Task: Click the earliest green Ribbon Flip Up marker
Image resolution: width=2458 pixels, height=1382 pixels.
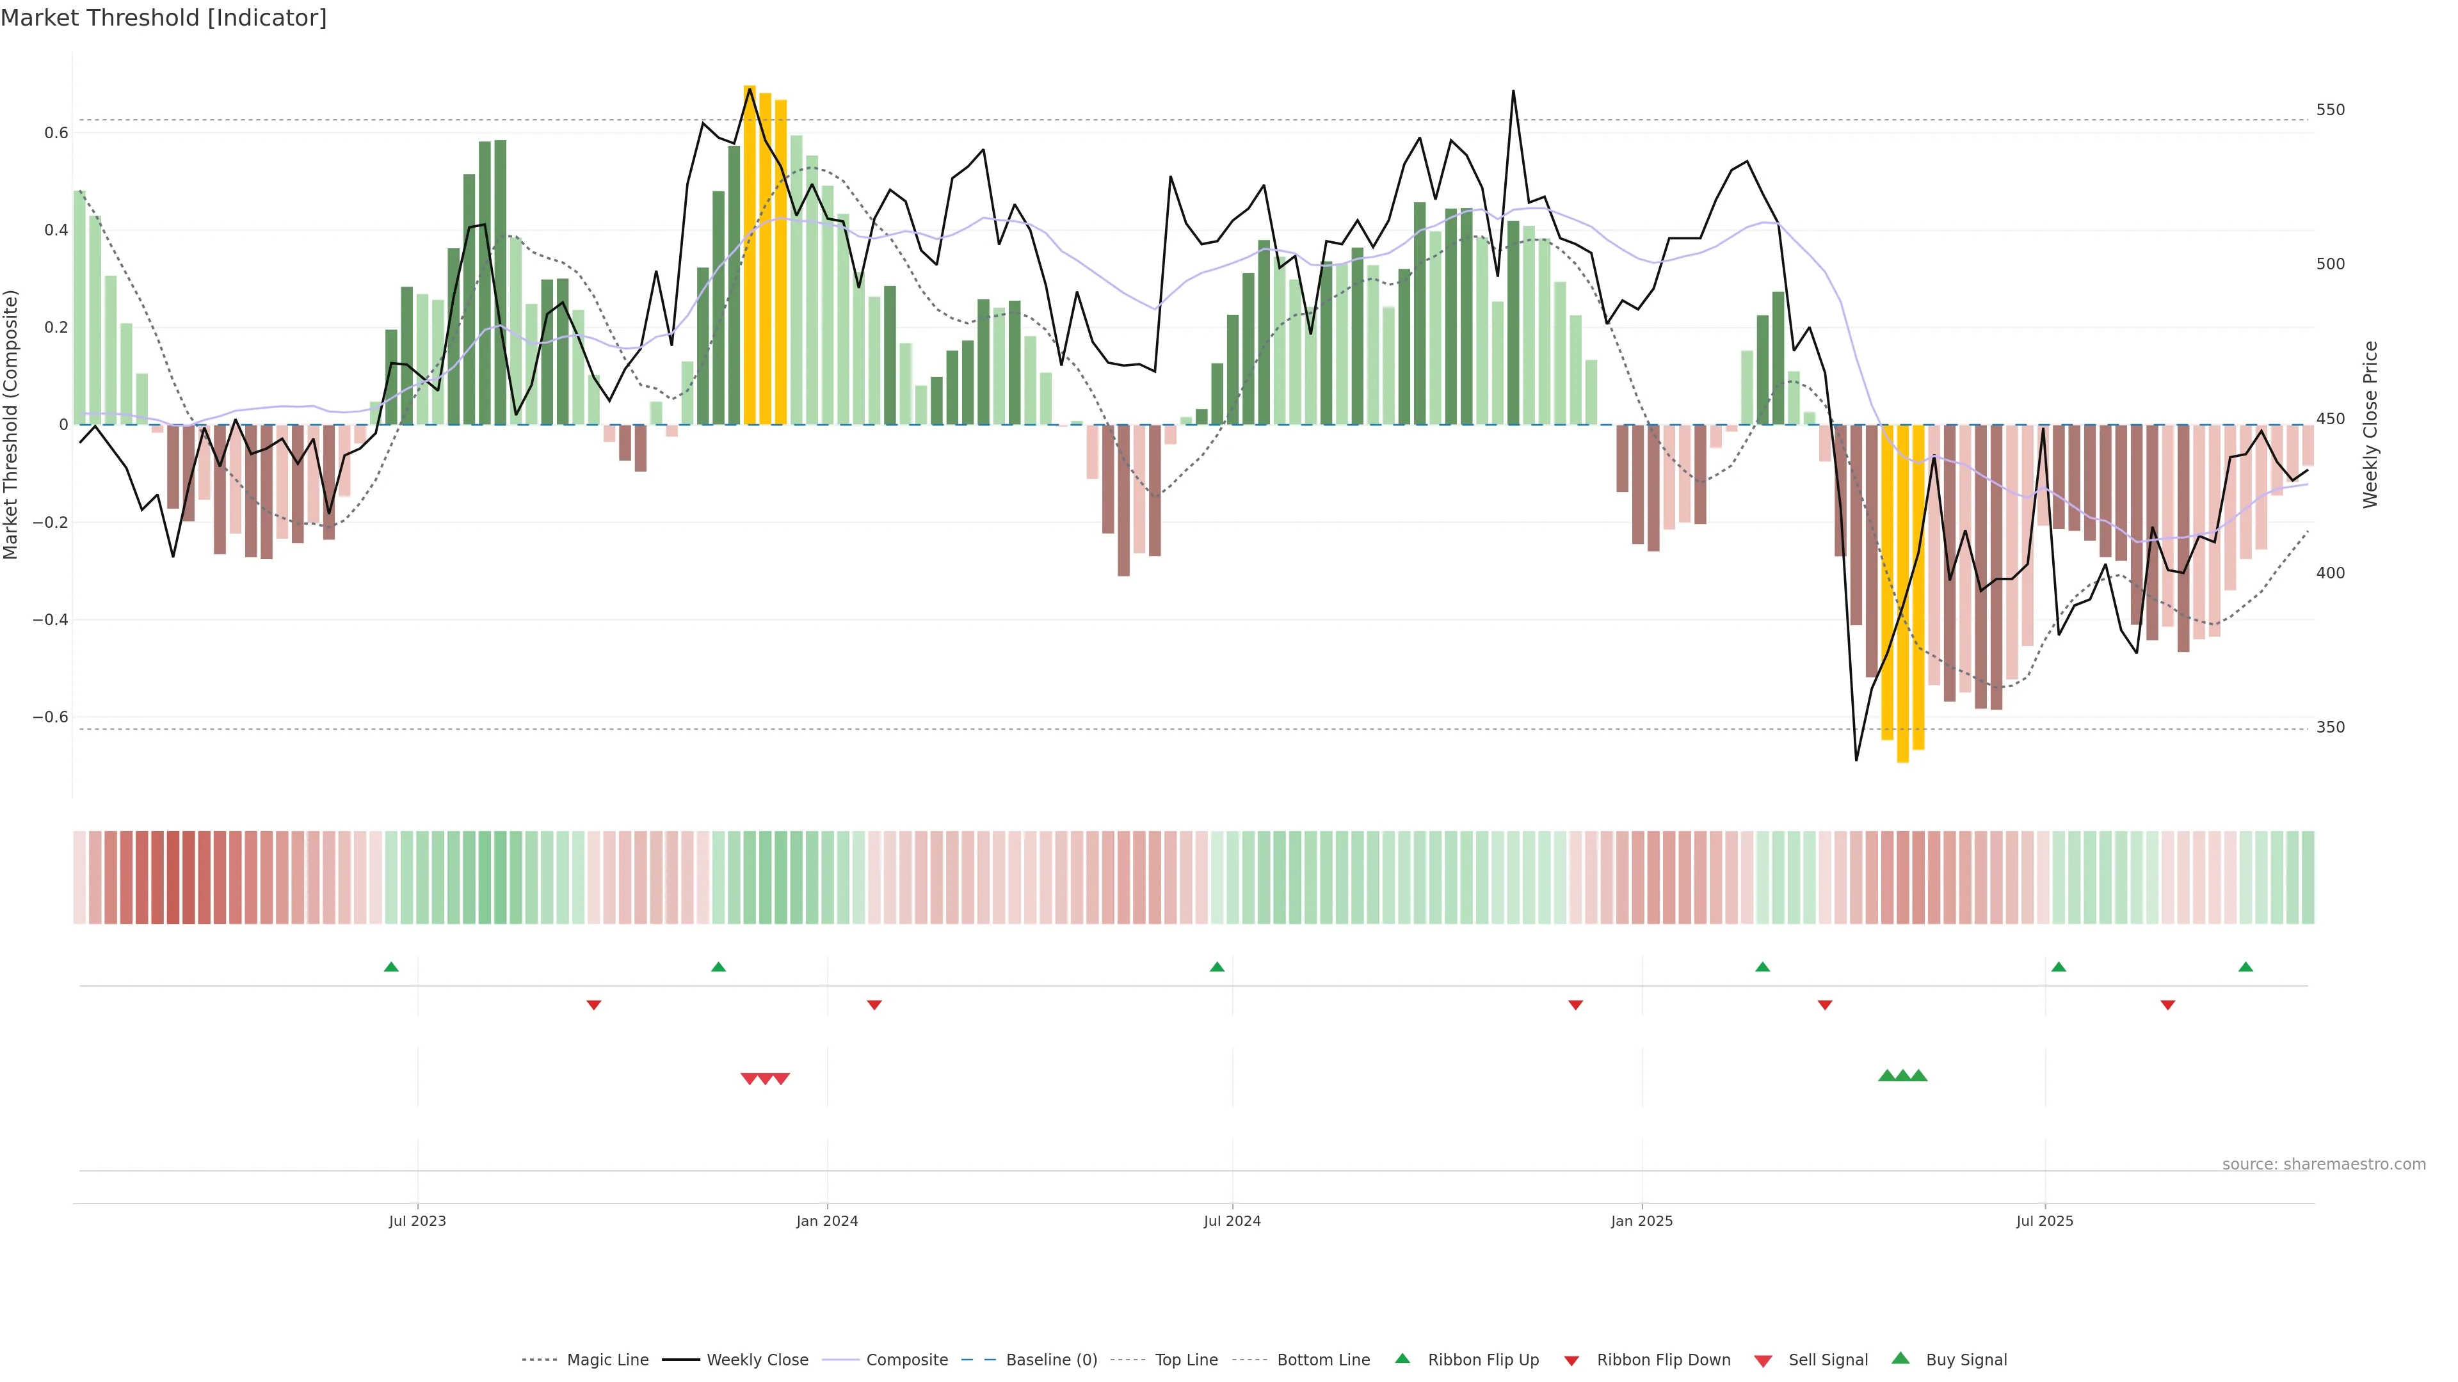Action: tap(391, 967)
